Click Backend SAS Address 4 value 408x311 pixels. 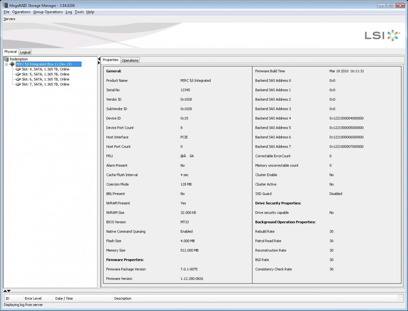click(346, 118)
